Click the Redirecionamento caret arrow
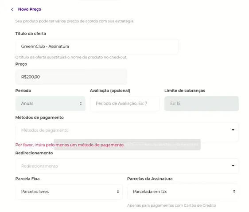Image resolution: width=249 pixels, height=212 pixels. tap(233, 165)
